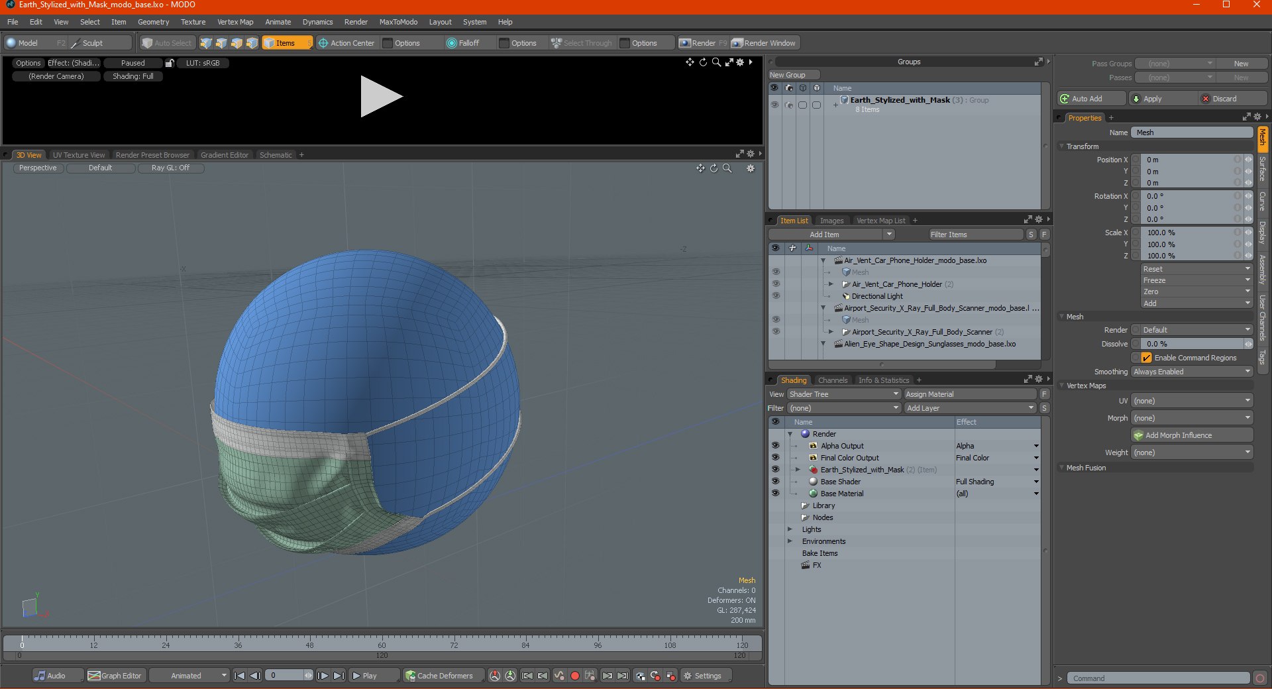The width and height of the screenshot is (1272, 689).
Task: Click the Filter Items field
Action: [x=975, y=235]
